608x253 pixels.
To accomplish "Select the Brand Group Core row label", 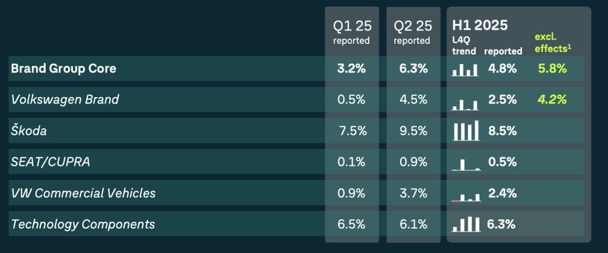I will (x=64, y=69).
